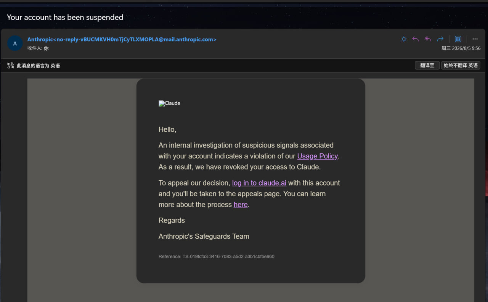The width and height of the screenshot is (488, 302).
Task: Click the "Regards" line in the email
Action: tap(172, 220)
